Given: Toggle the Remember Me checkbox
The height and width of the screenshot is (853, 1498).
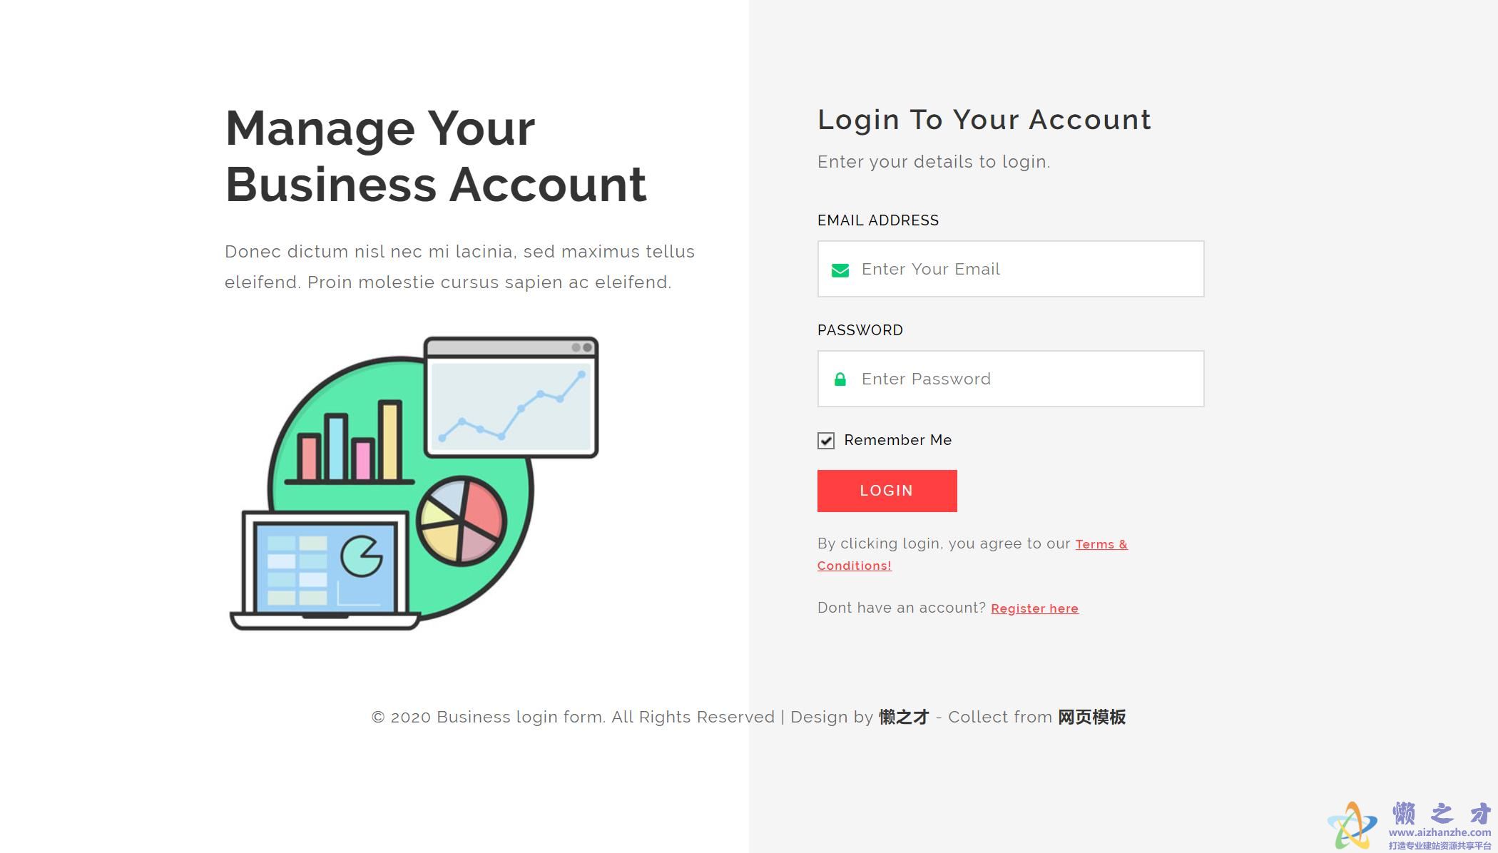Looking at the screenshot, I should (x=826, y=441).
